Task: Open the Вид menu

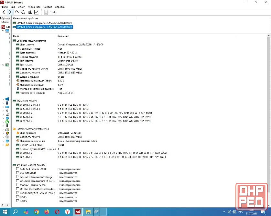Action: pyautogui.click(x=13, y=7)
